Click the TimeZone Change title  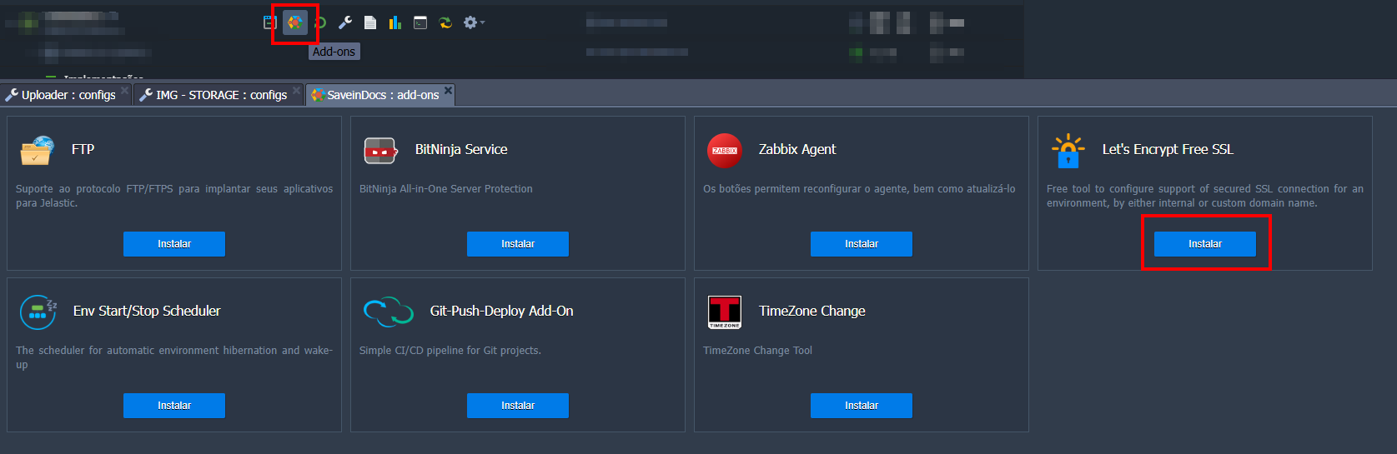812,311
